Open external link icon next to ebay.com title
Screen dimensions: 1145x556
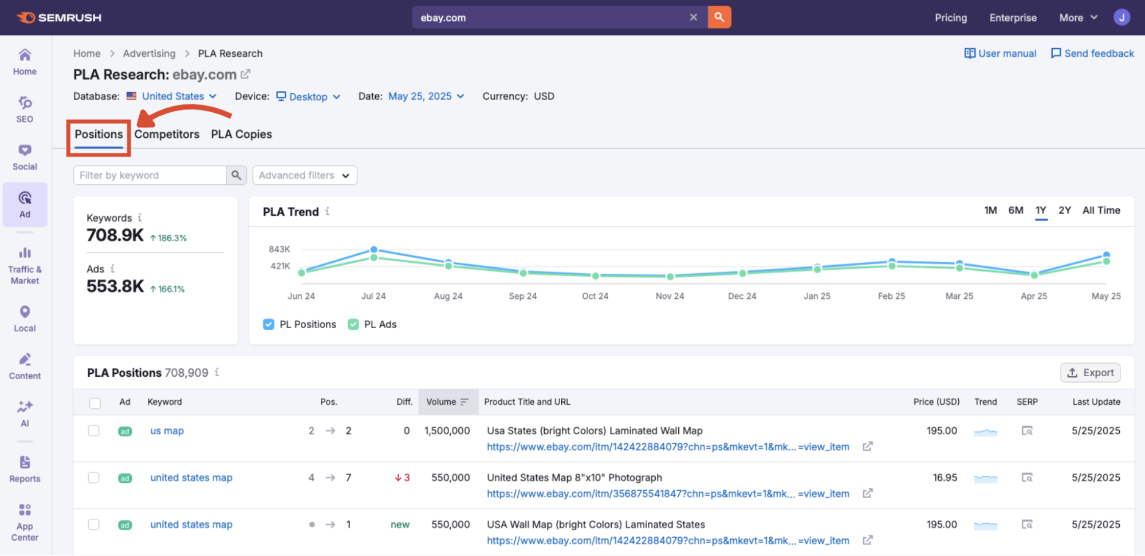(246, 74)
